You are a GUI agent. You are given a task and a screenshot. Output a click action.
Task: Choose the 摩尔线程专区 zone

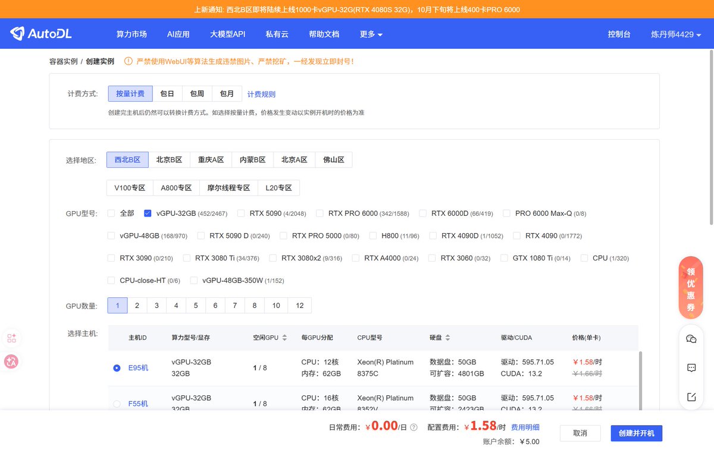coord(228,188)
